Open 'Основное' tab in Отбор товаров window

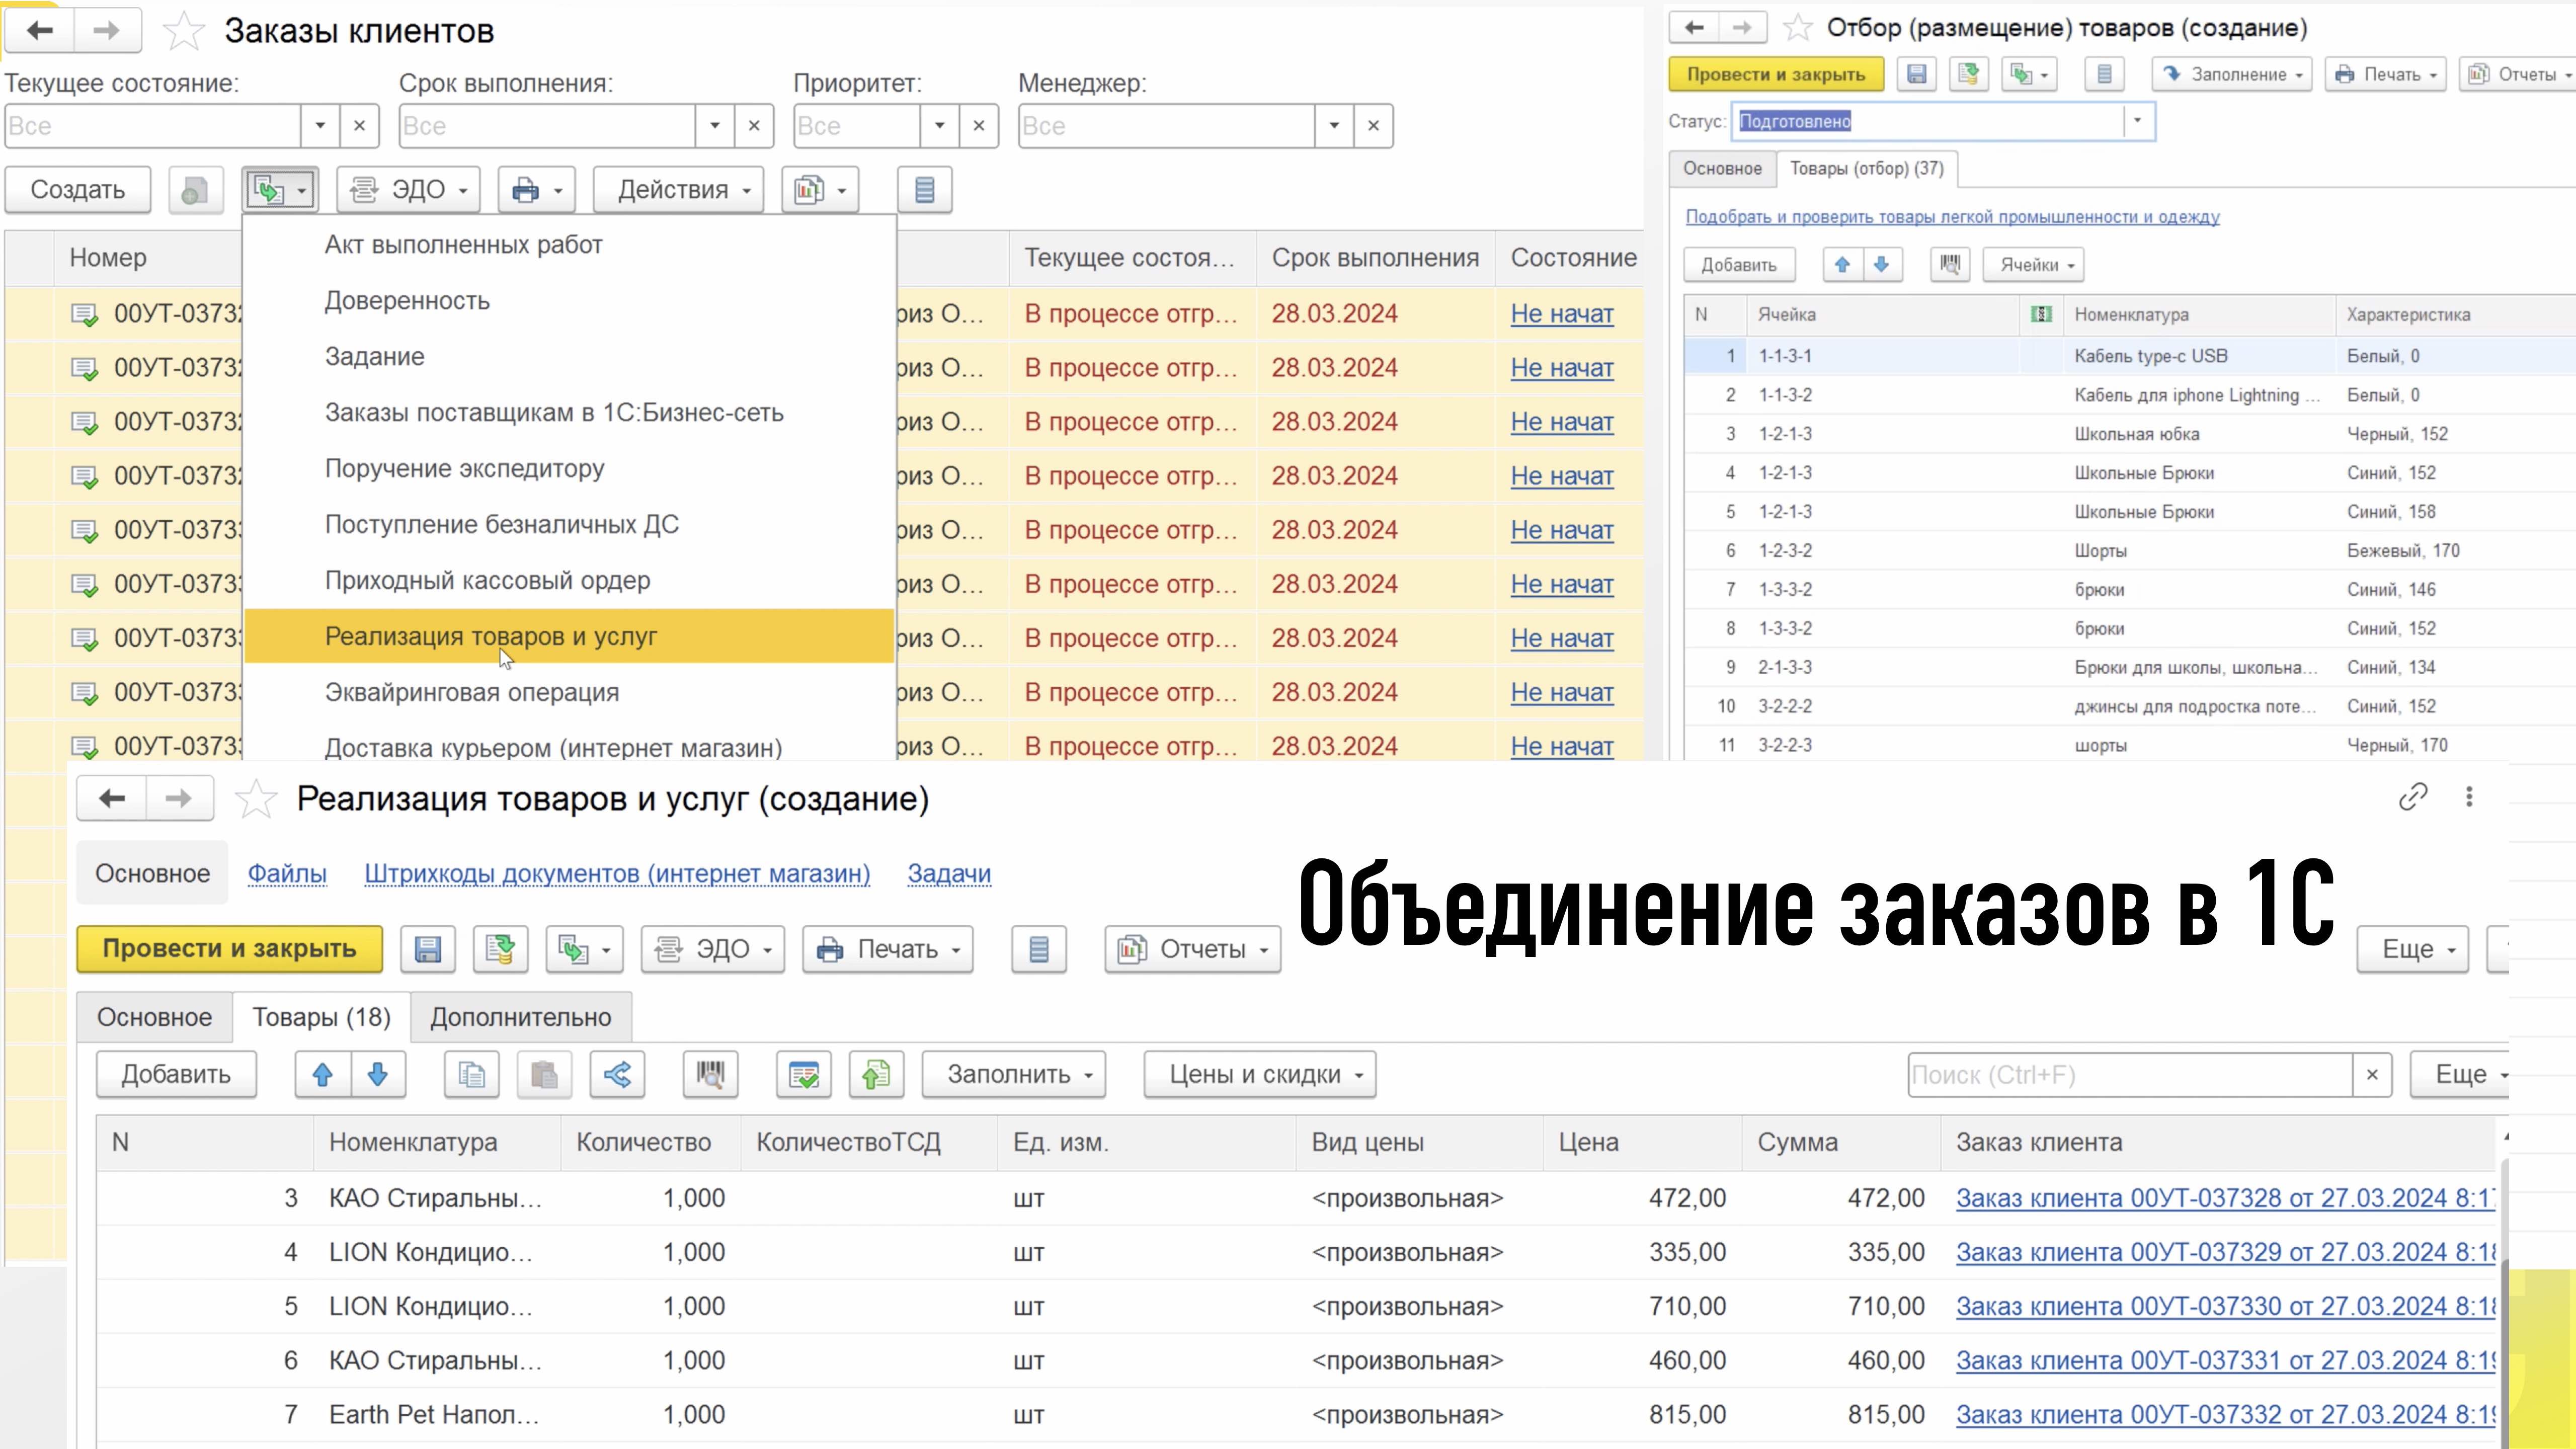point(1722,168)
